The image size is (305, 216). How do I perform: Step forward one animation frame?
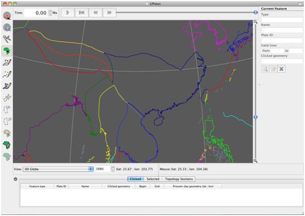[x=110, y=13]
